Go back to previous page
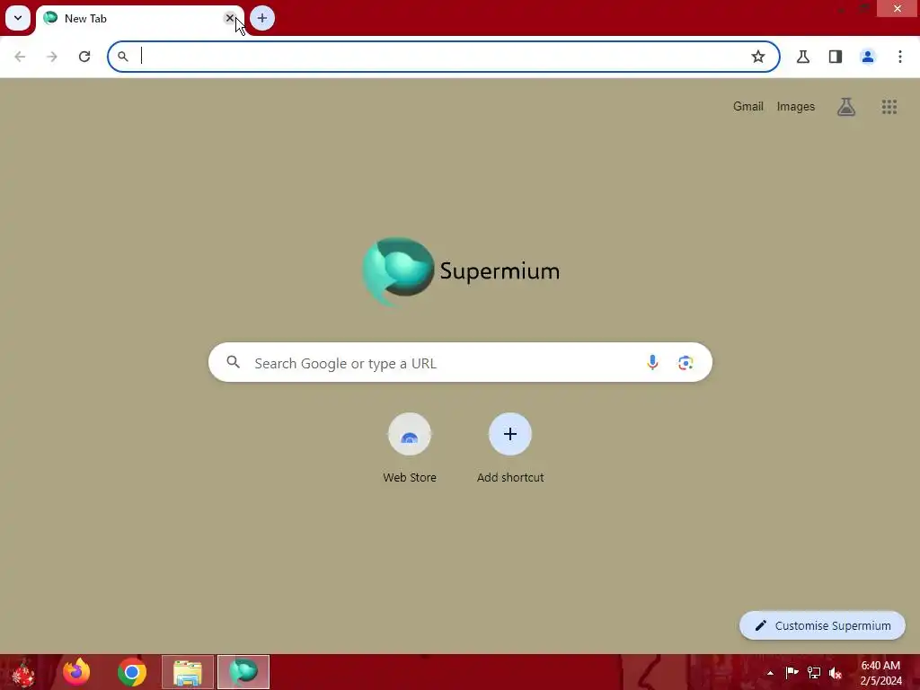The image size is (920, 690). (x=20, y=57)
